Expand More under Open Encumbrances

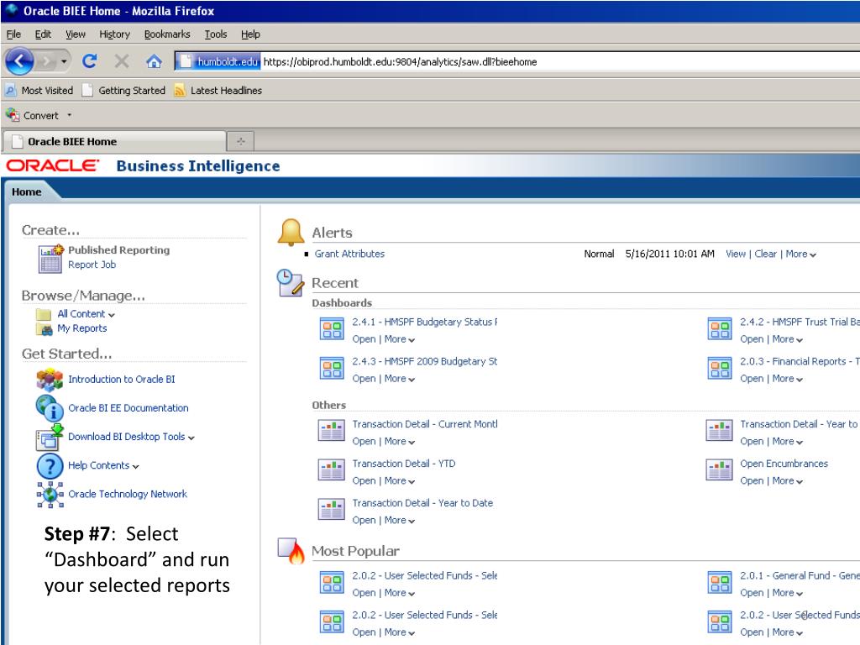pyautogui.click(x=787, y=481)
